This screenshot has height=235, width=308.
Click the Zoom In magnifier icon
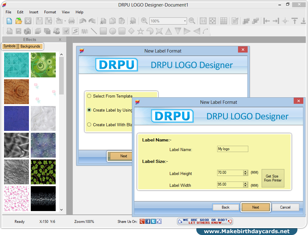point(144,21)
